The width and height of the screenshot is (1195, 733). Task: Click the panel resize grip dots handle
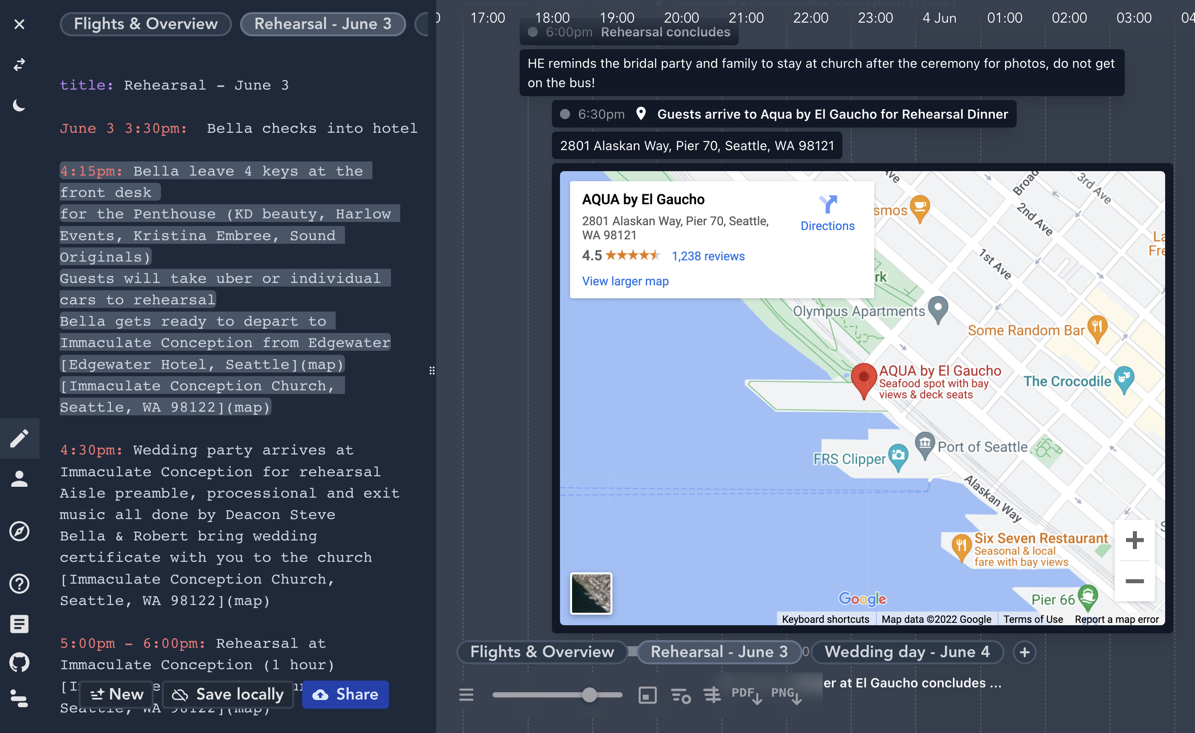(x=432, y=371)
